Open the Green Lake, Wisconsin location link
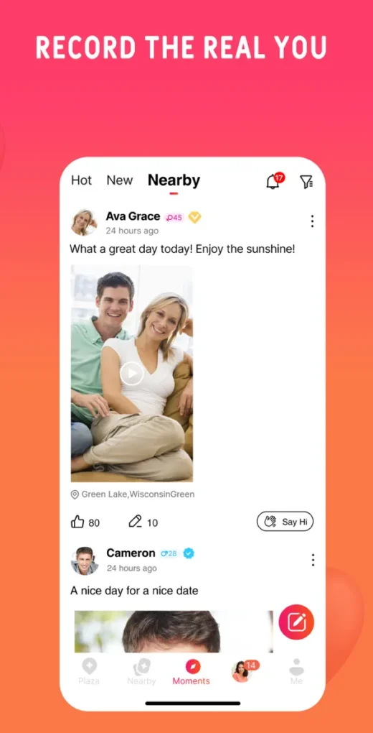Screen dimensions: 373x733 [x=133, y=494]
